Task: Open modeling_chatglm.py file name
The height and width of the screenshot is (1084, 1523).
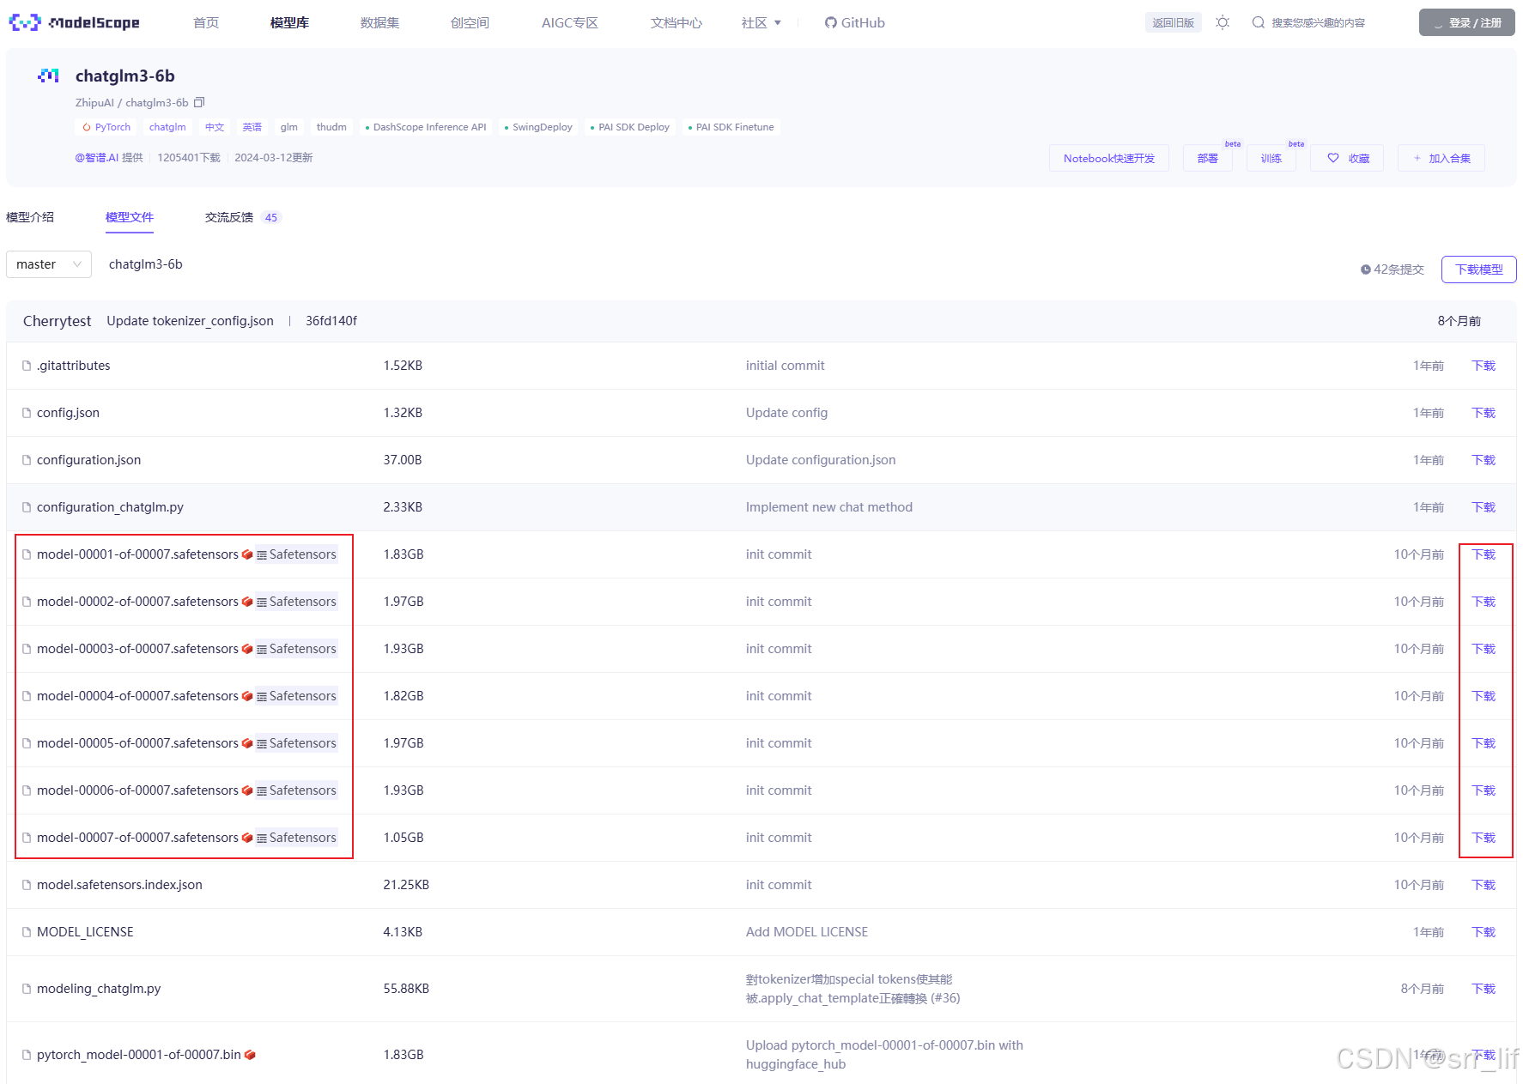Action: click(99, 989)
